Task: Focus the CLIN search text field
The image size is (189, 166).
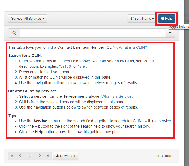Action: click(x=93, y=33)
